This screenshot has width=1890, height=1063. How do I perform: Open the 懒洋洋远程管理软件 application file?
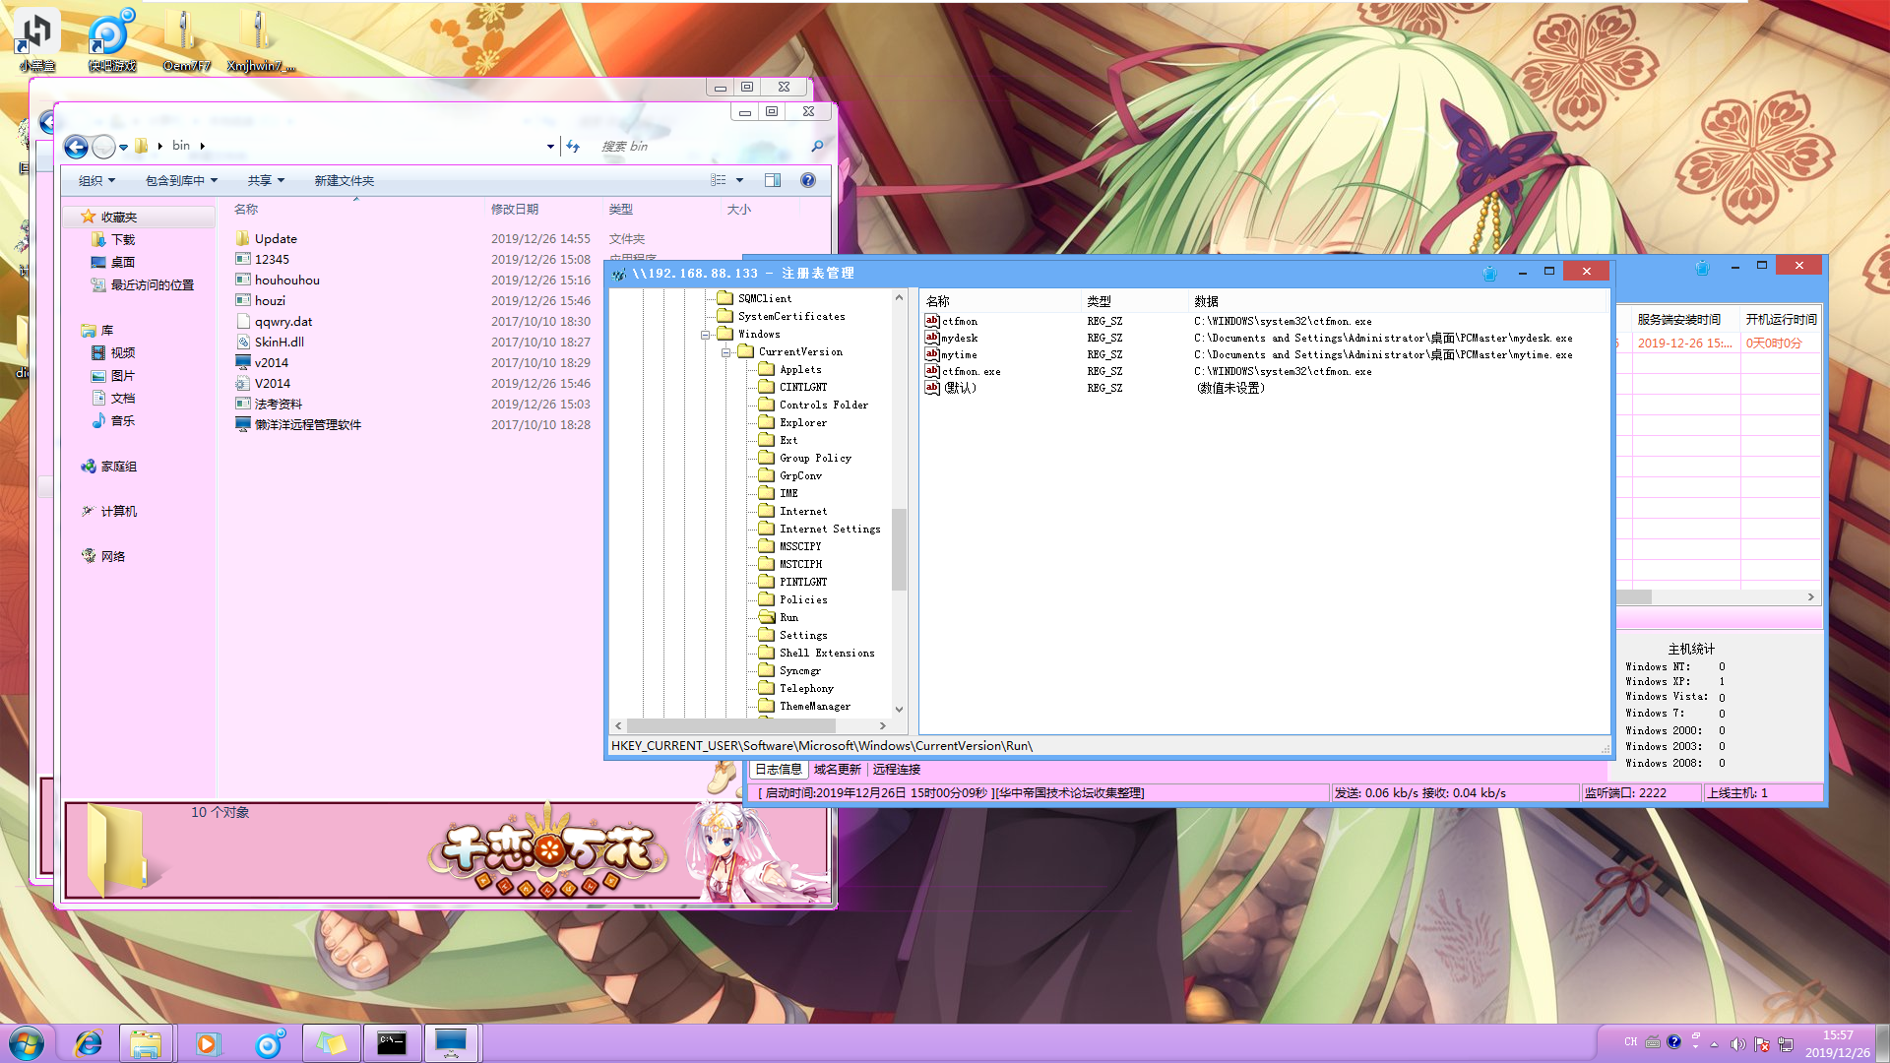307,424
